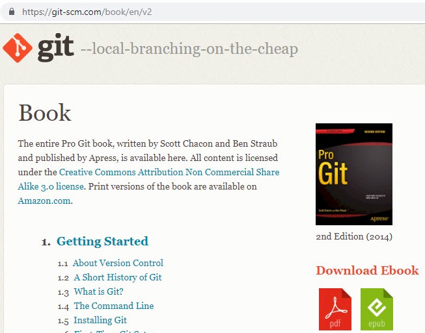Click the URL address field
425x333 pixels.
click(212, 12)
